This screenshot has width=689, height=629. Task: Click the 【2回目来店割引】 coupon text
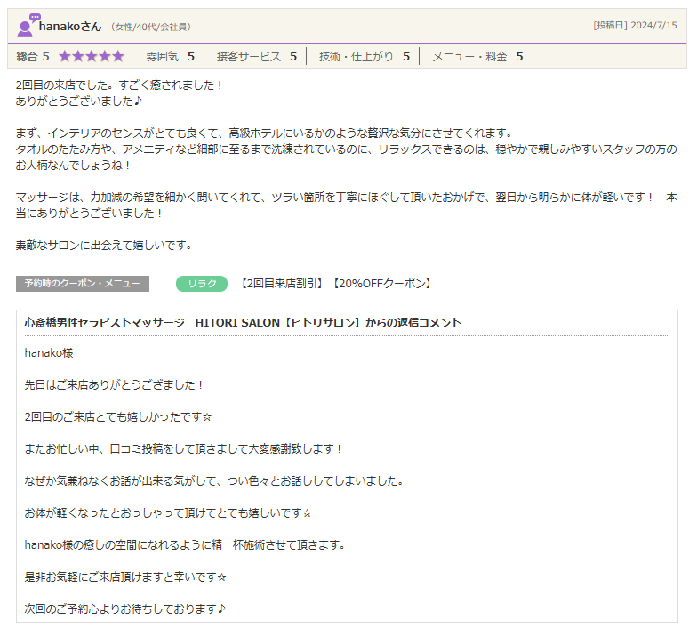(x=282, y=284)
